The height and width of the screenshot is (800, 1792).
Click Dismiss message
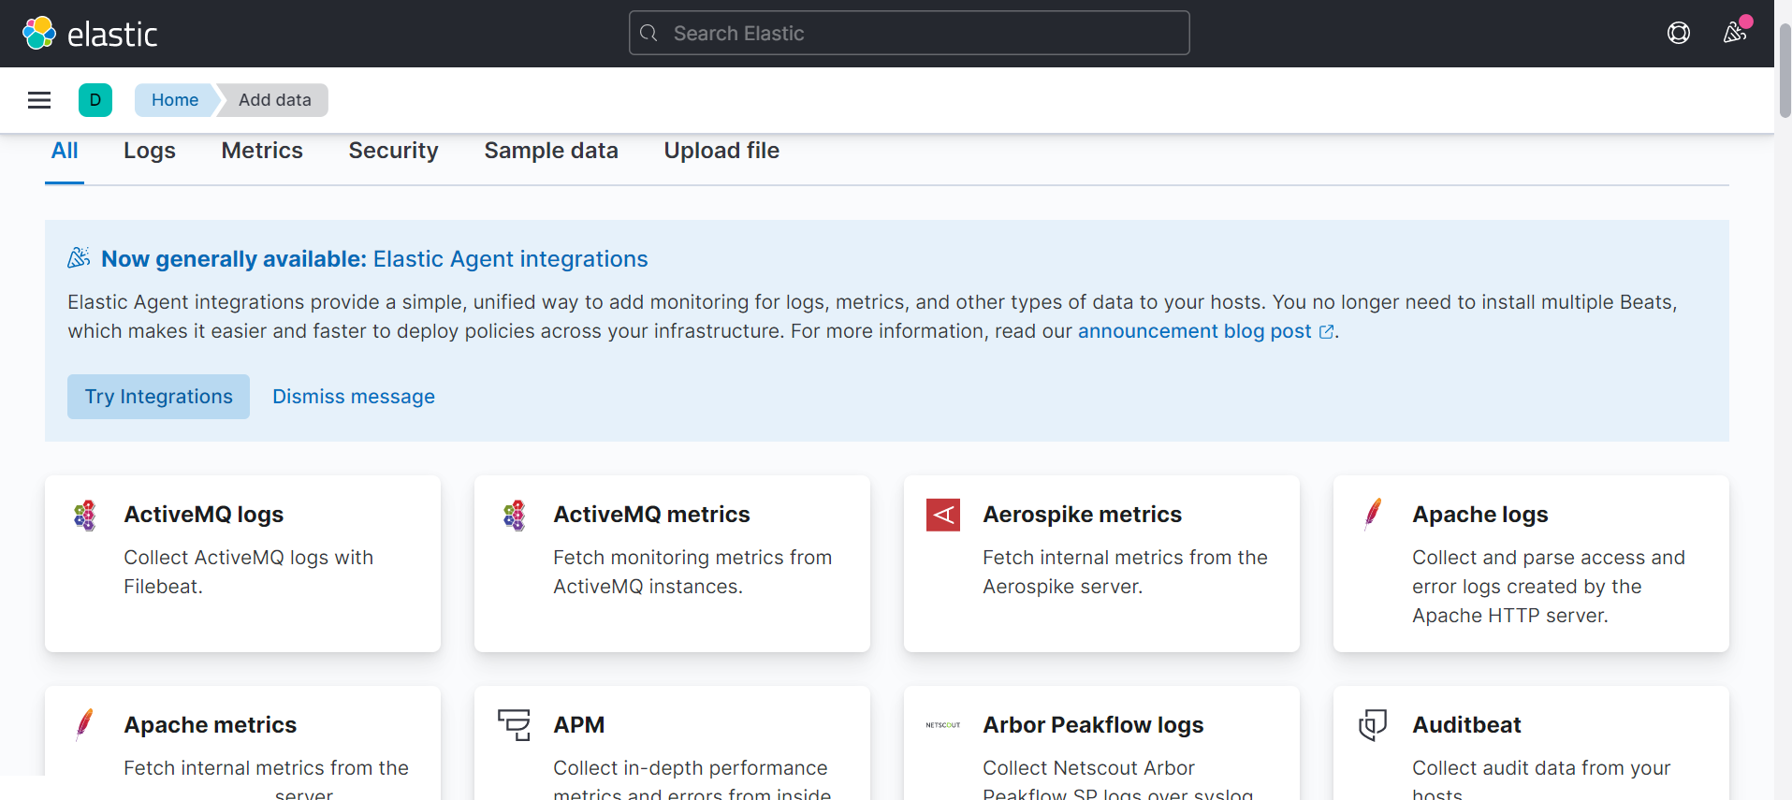pyautogui.click(x=354, y=397)
